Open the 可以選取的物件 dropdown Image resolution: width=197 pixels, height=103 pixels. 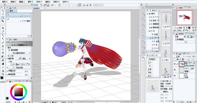point(19,53)
